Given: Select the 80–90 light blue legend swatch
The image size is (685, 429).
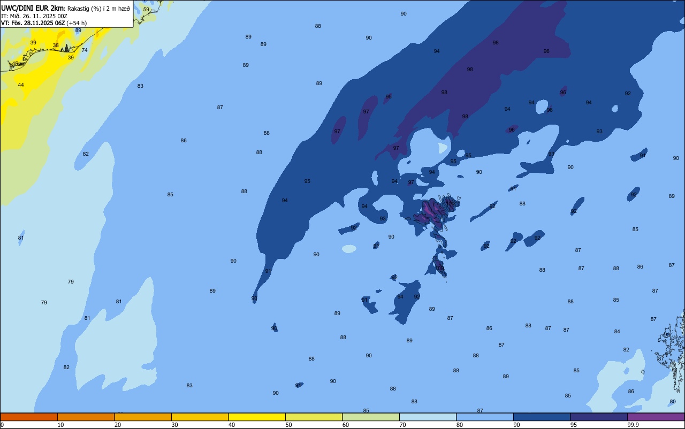Looking at the screenshot, I should point(485,417).
